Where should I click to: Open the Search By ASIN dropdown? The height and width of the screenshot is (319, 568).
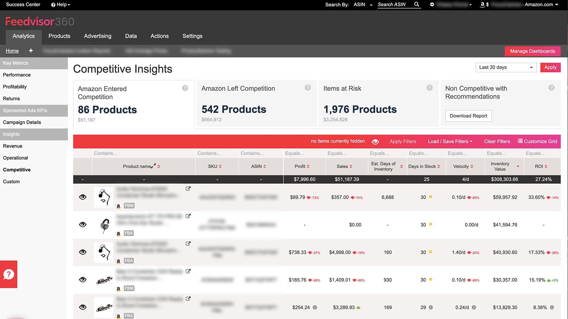tap(363, 5)
